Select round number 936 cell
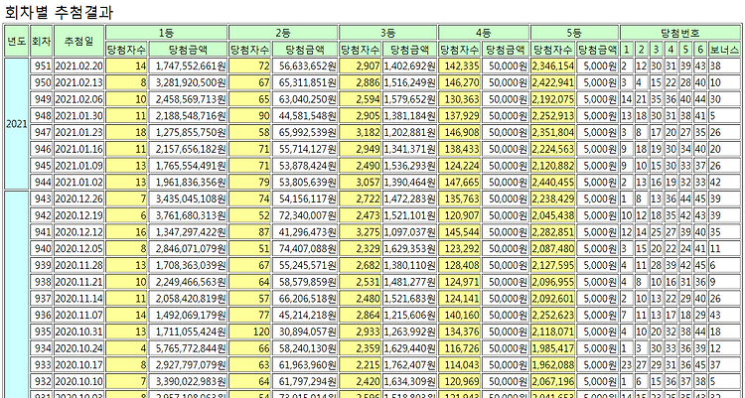Screen dimensions: 745x398 tap(42, 316)
